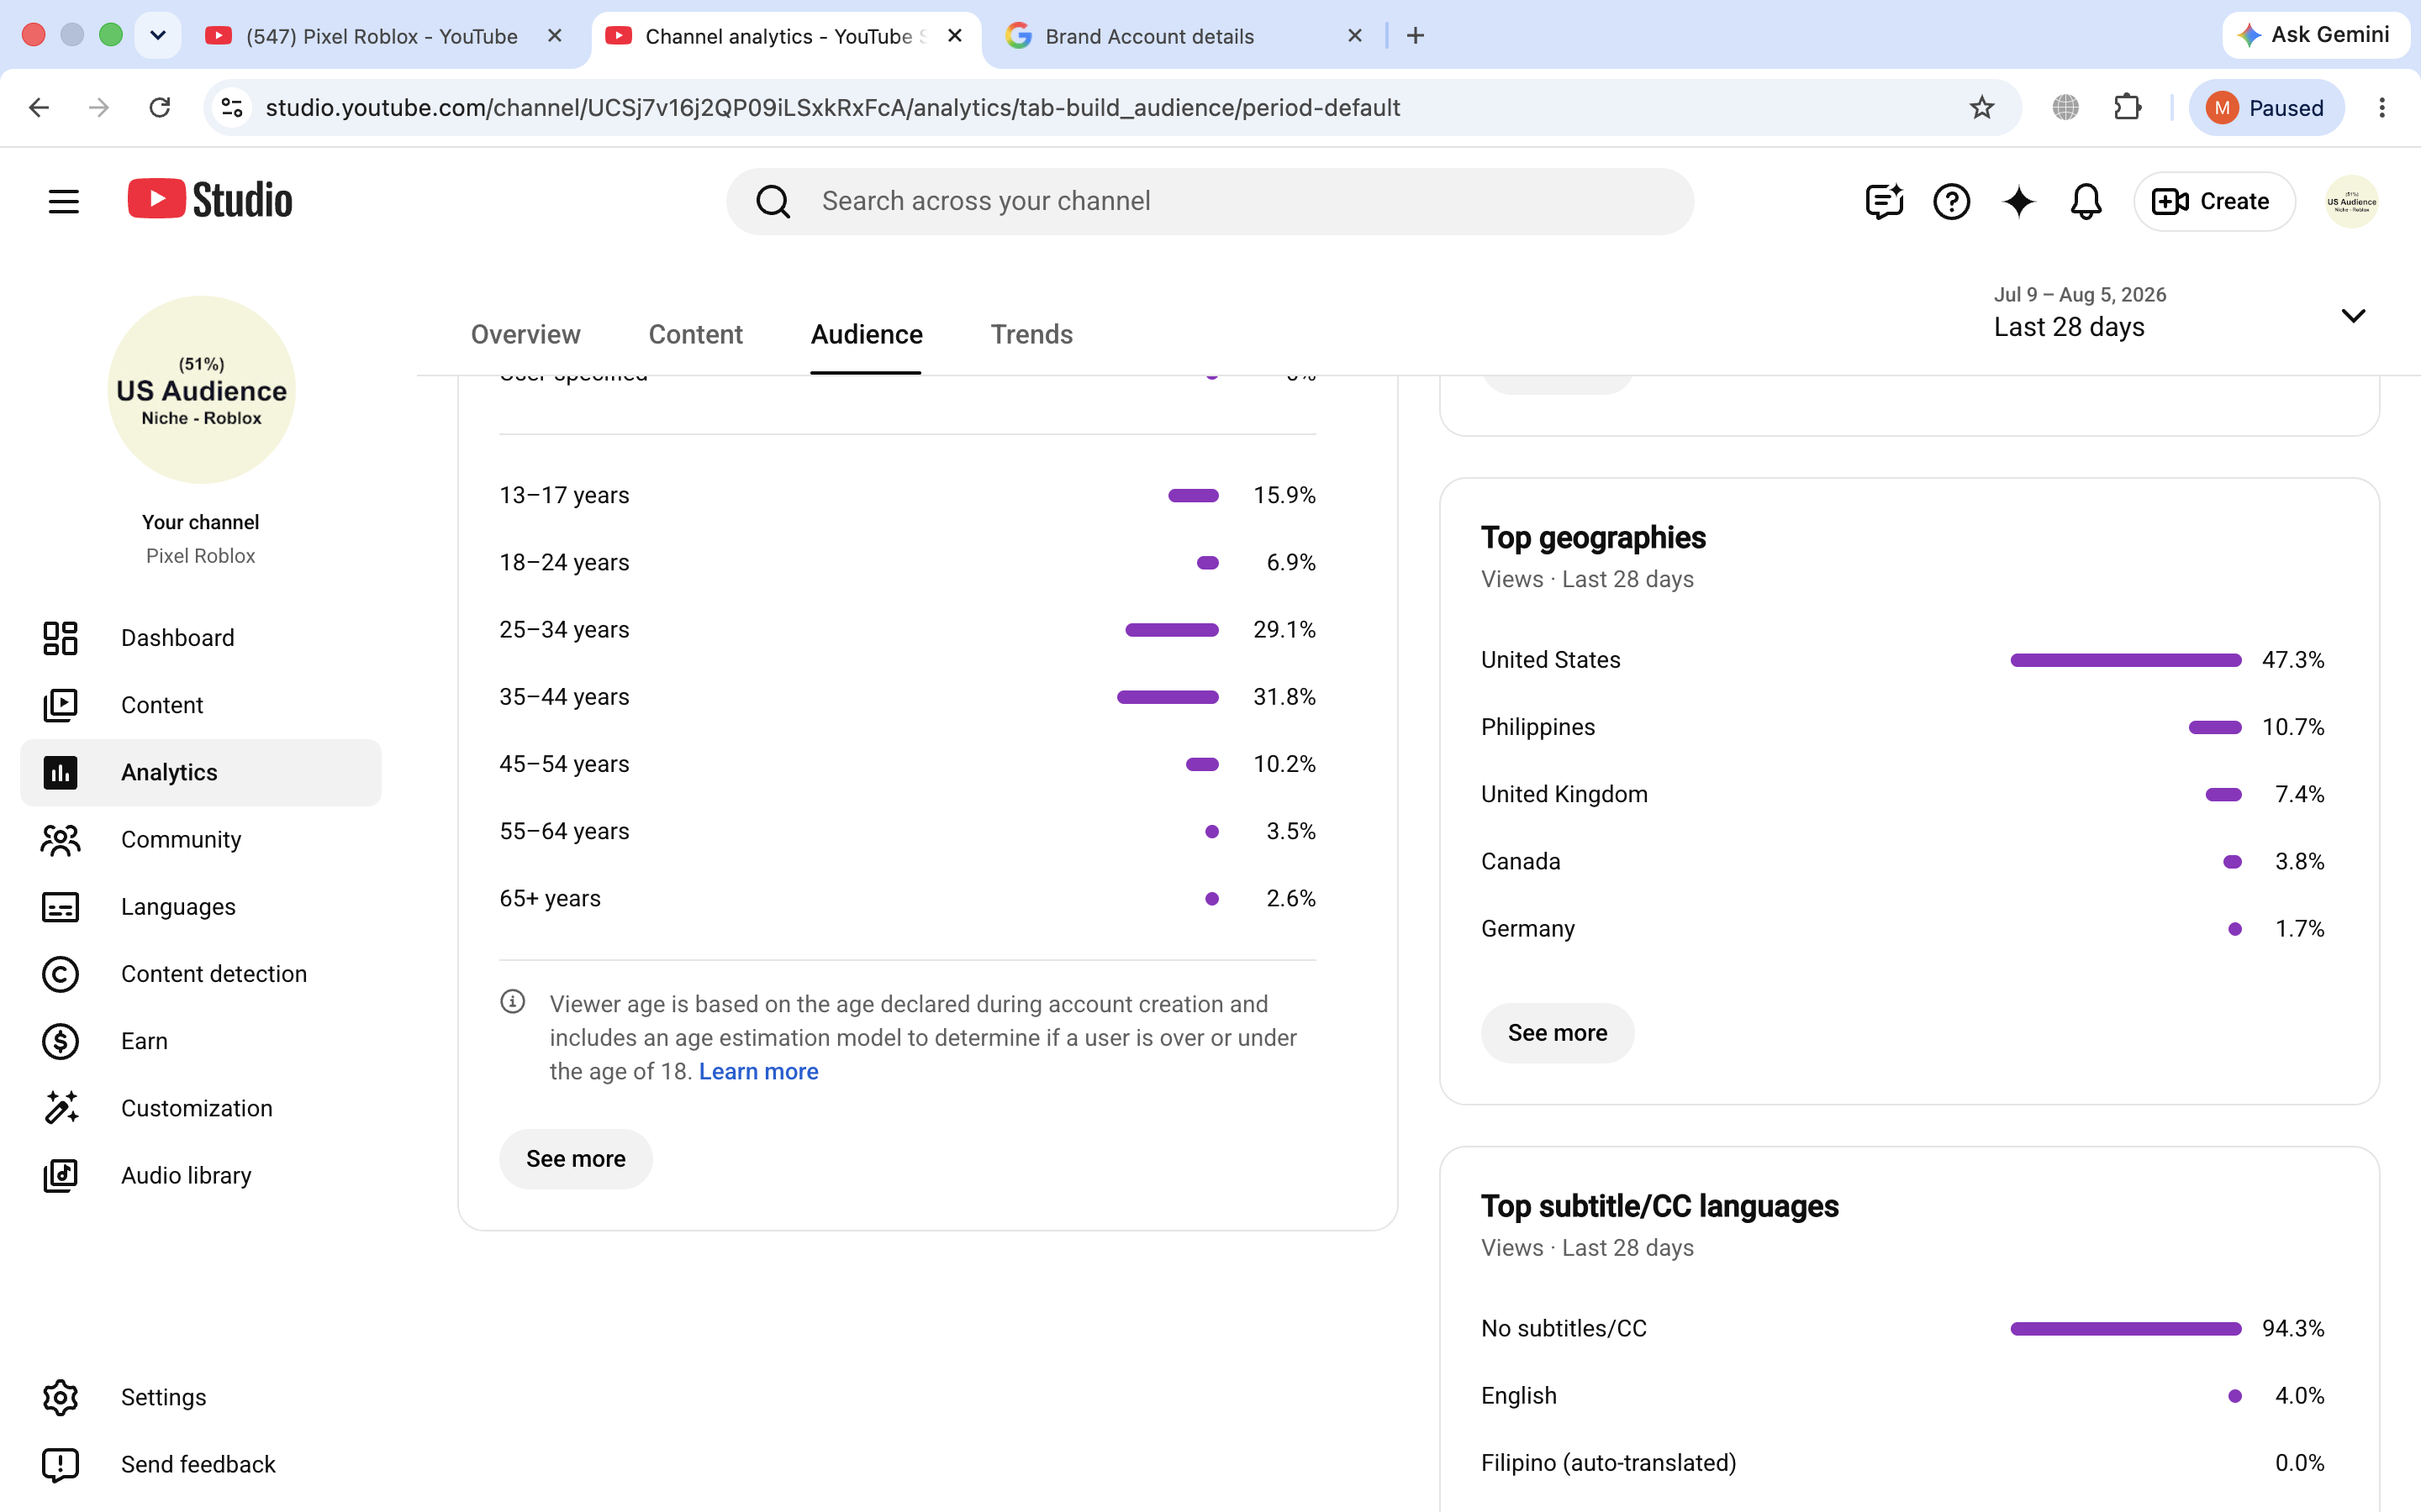Screen dimensions: 2421x1512
Task: Open the Help question mark icon
Action: (1951, 201)
